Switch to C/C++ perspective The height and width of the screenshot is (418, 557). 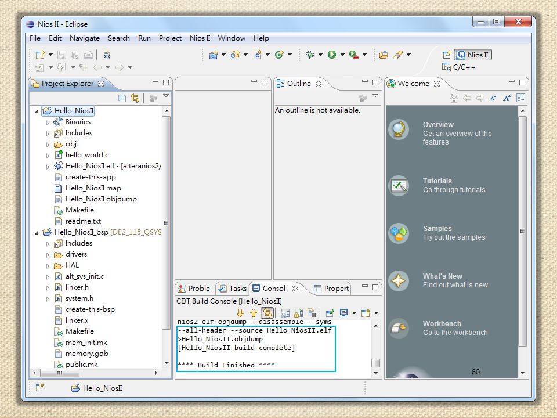point(458,67)
